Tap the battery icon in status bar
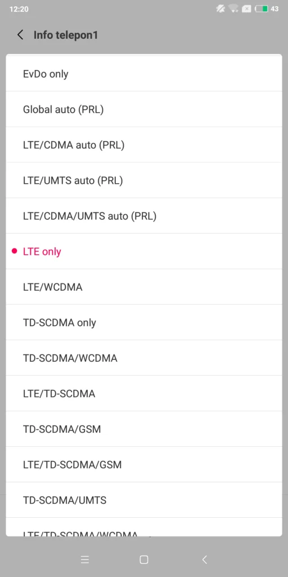The width and height of the screenshot is (288, 577). tap(262, 9)
